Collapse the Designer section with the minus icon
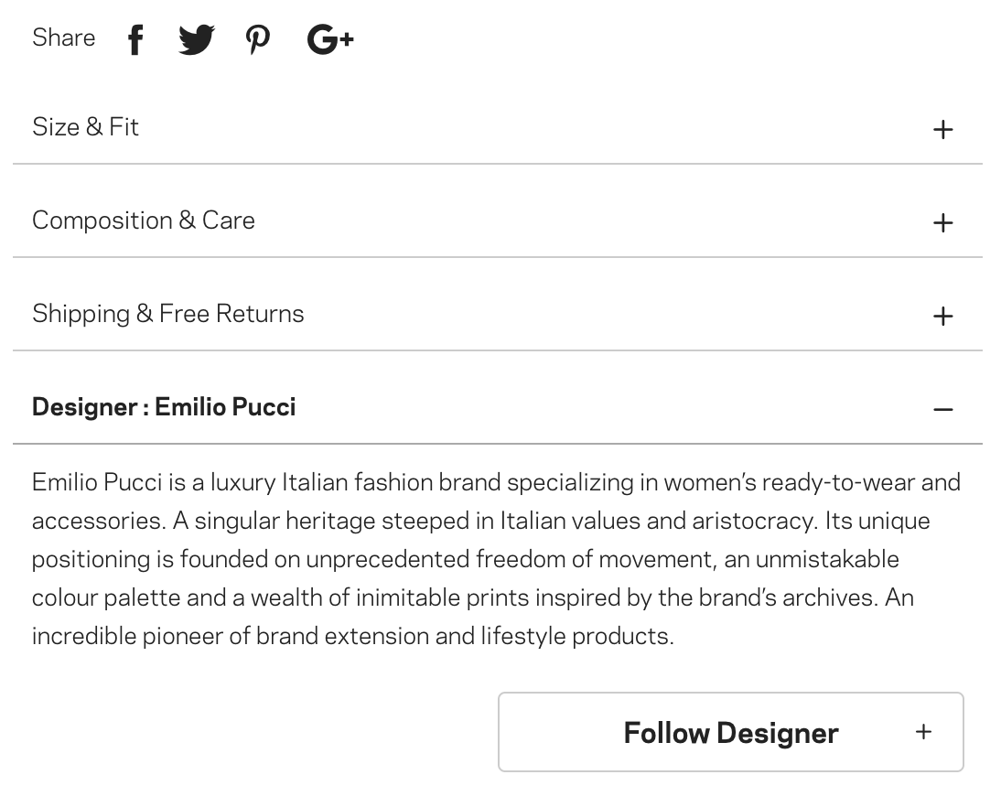Screen dimensions: 1001x807 coord(942,409)
